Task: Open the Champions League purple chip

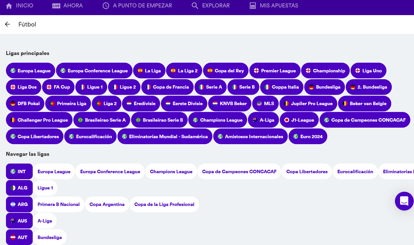Action: (x=218, y=120)
